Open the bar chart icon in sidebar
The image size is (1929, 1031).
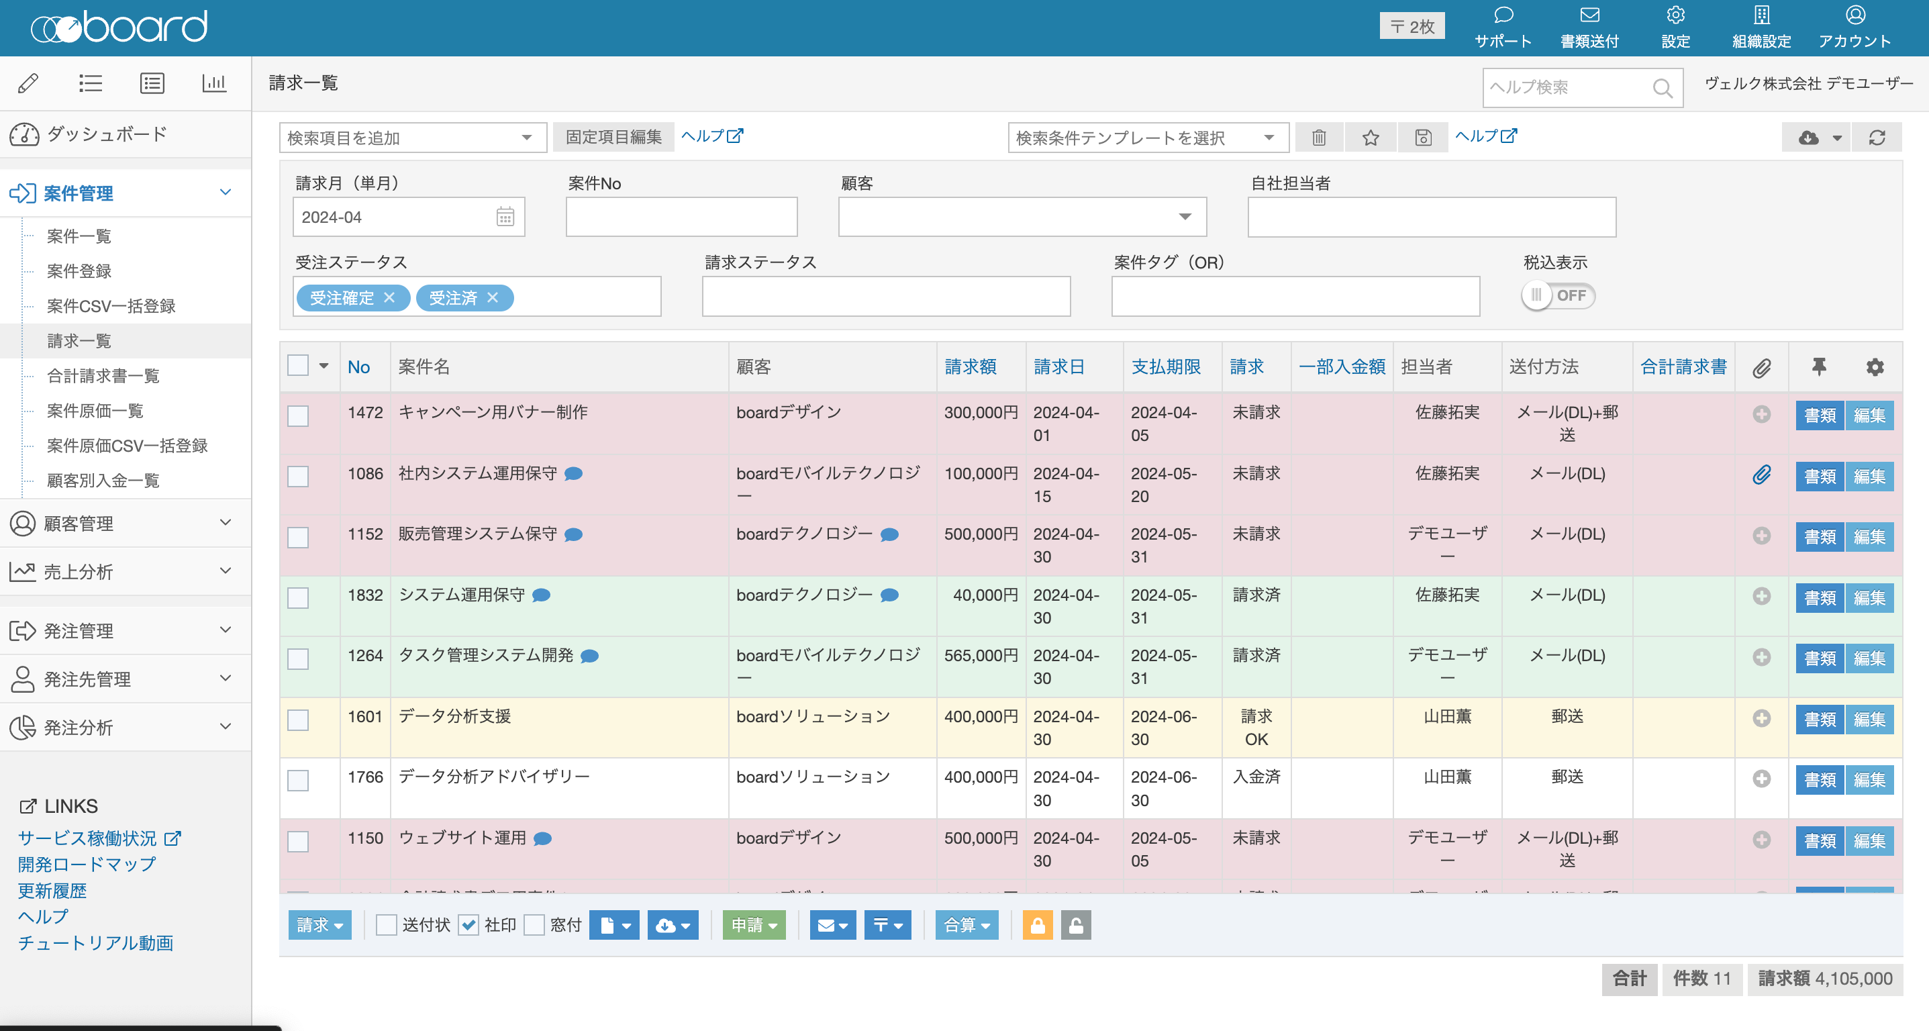pyautogui.click(x=214, y=83)
